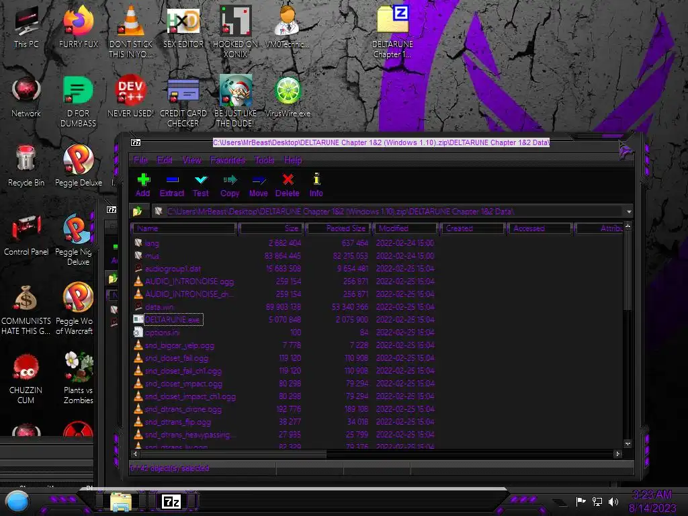Select VirusWire.exe lime icon
This screenshot has width=688, height=516.
(288, 97)
